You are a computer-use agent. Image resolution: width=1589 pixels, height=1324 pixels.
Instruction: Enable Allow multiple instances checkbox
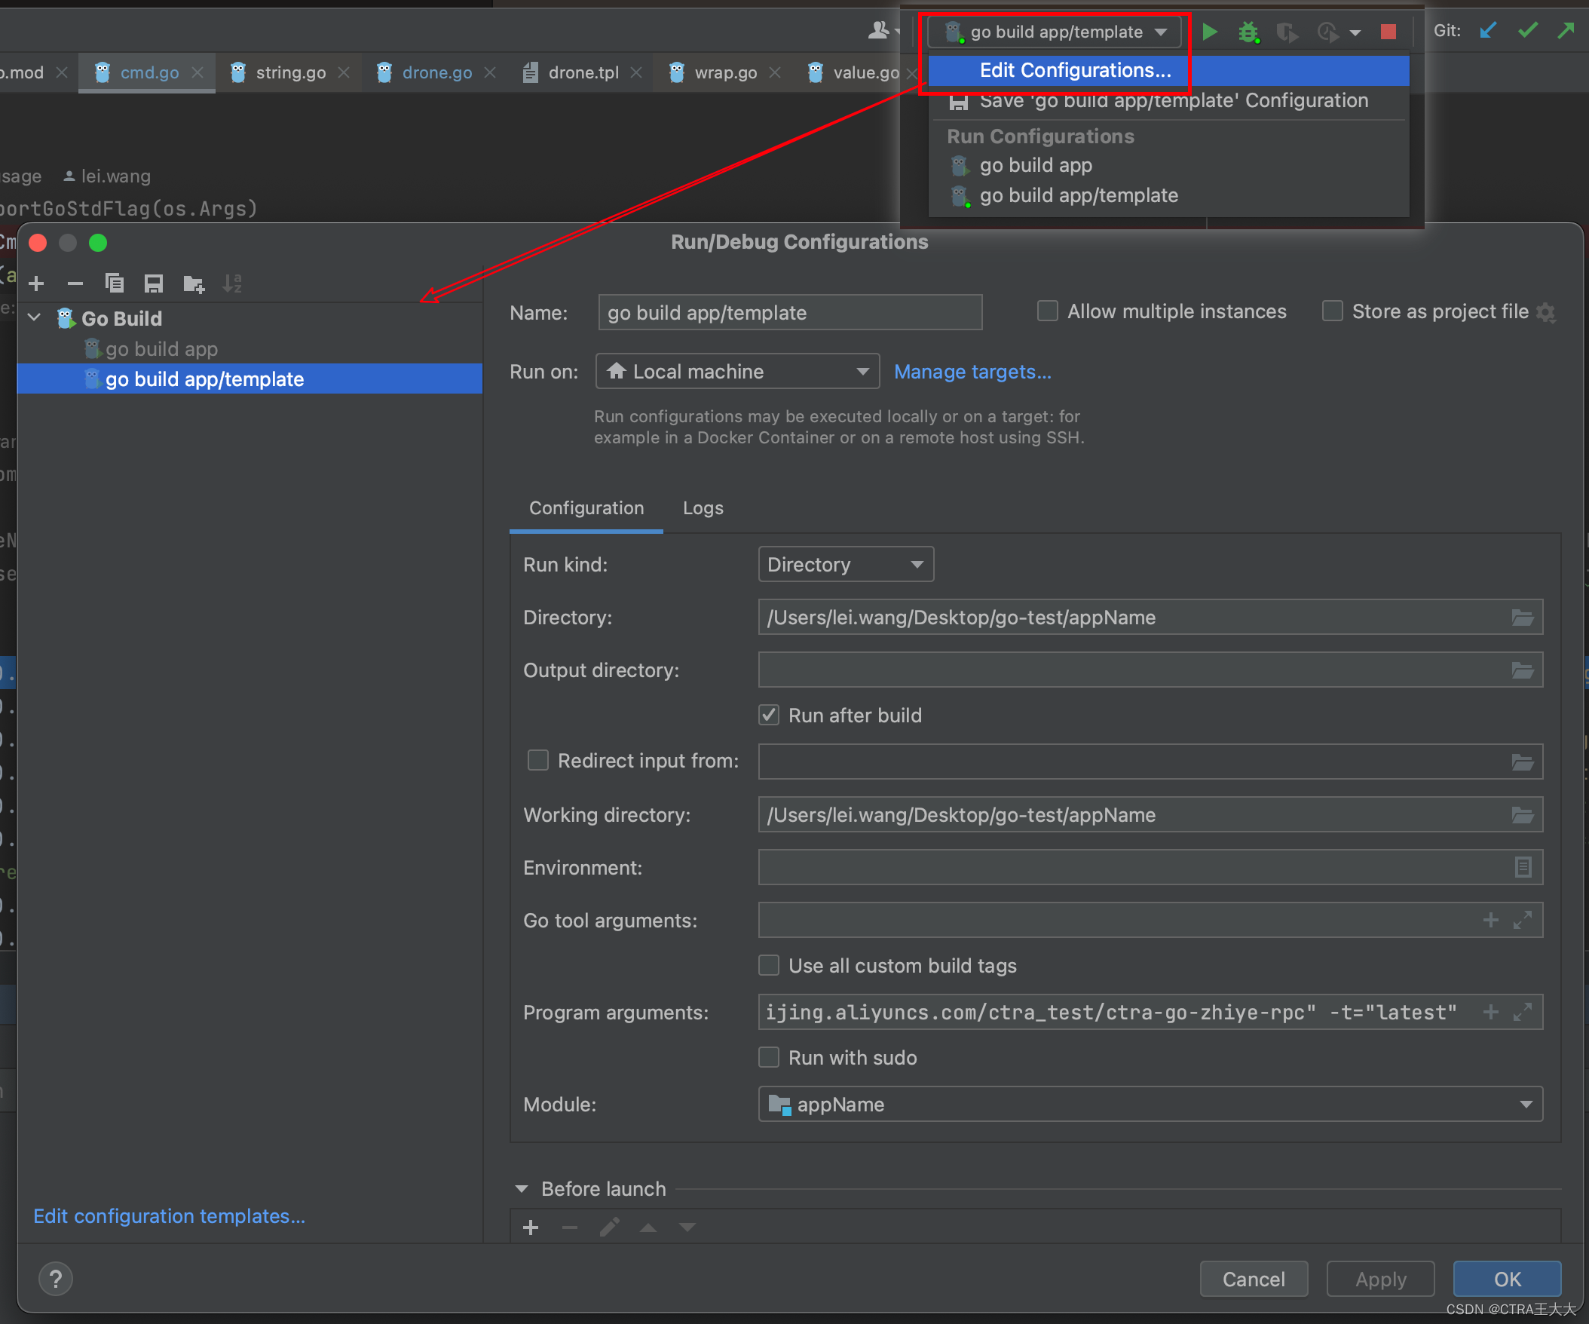1047,311
